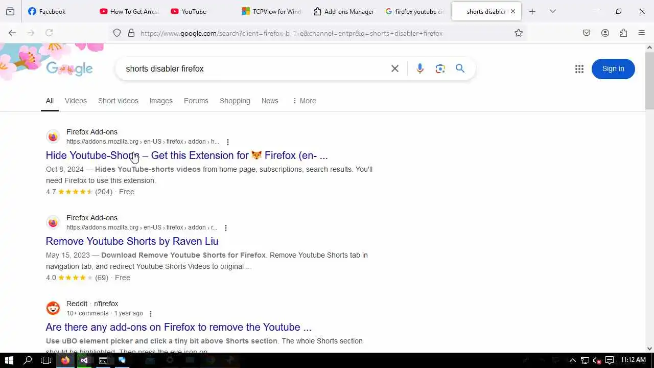
Task: Click the taskbar clock showing 11:12 AM
Action: [x=633, y=360]
